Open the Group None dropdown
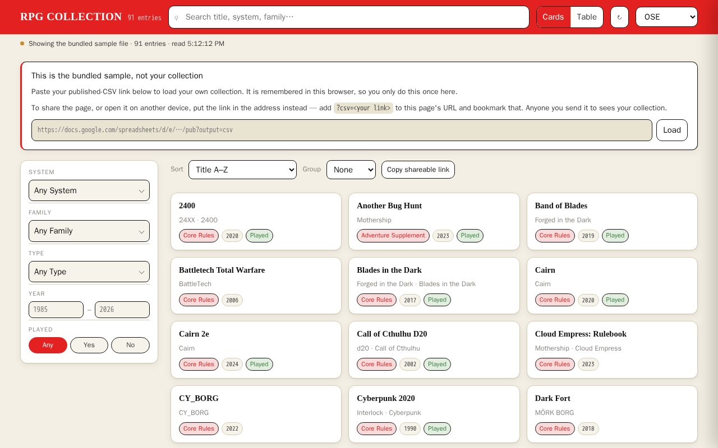Viewport: 718px width, 448px height. click(351, 170)
